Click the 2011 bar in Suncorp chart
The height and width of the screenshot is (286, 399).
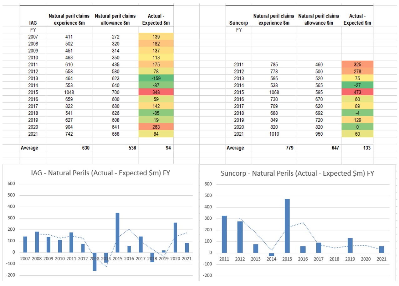click(x=224, y=234)
